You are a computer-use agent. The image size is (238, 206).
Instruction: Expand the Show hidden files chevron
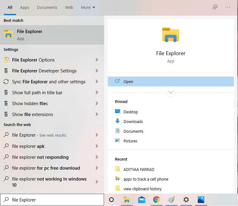[97, 104]
